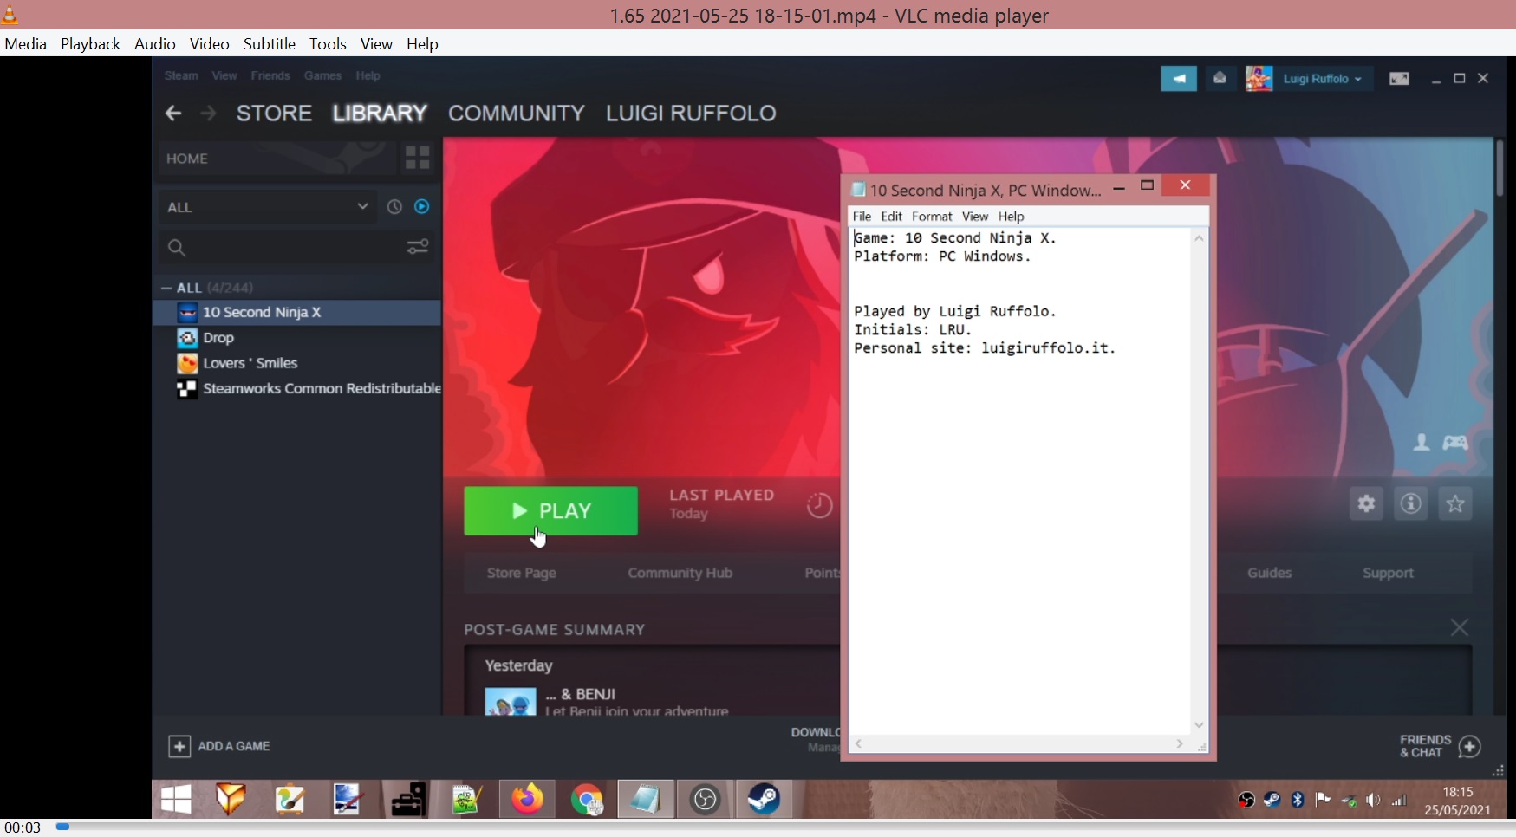The width and height of the screenshot is (1516, 837).
Task: Switch to the LIBRARY tab
Action: (x=380, y=114)
